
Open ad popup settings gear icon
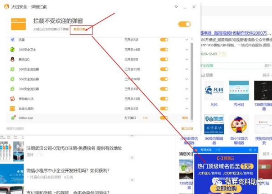[250, 150]
